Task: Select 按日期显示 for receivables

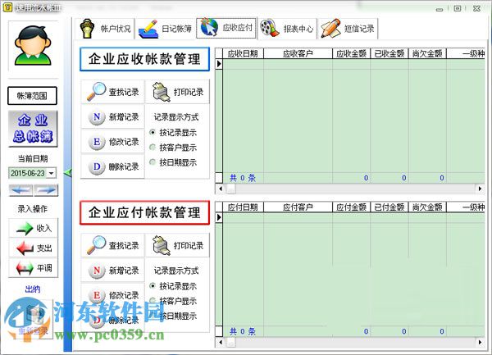Action: [173, 162]
